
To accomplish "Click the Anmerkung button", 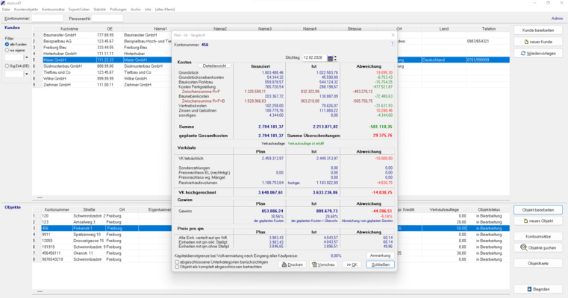I will pos(379,256).
